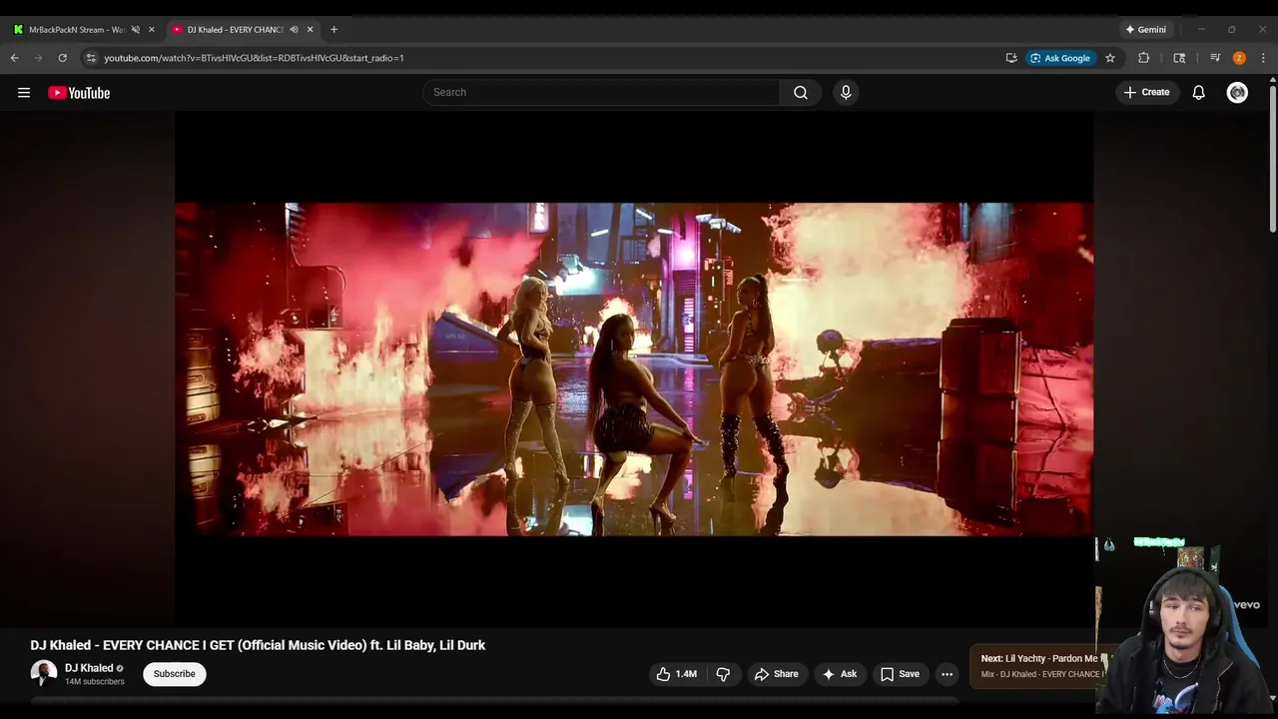Open the tab search side panel icon
Image resolution: width=1278 pixels, height=719 pixels.
pos(1179,58)
